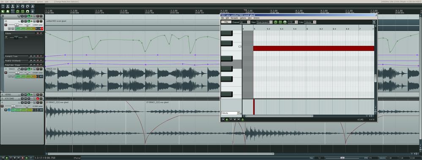Toggle the horseshoe magnet icon in main toolbar
The width and height of the screenshot is (422, 160).
click(x=27, y=11)
